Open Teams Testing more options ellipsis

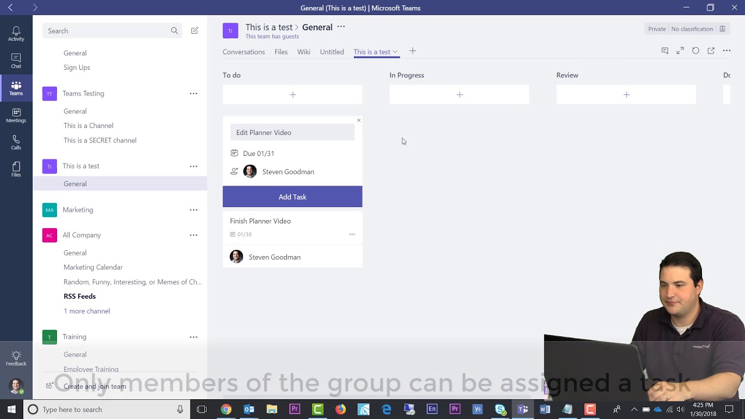click(x=193, y=93)
